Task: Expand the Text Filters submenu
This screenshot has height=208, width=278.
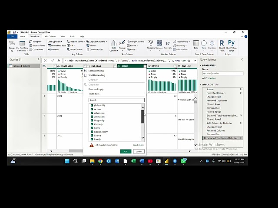Action: 116,94
